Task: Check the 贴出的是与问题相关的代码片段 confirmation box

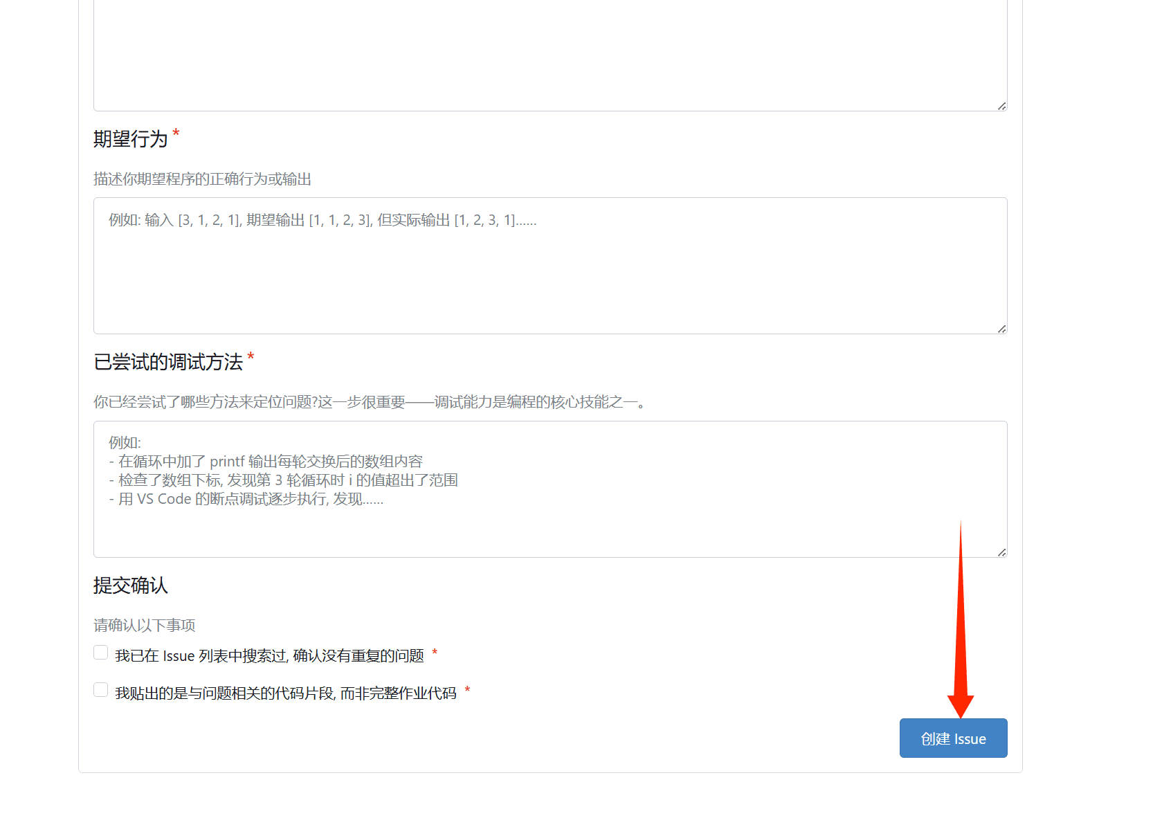Action: coord(101,690)
